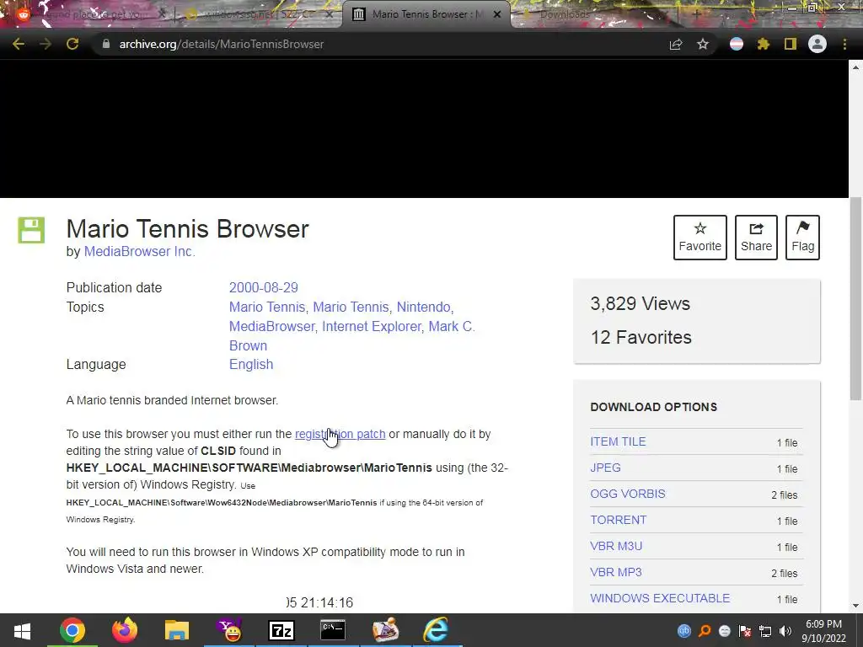The height and width of the screenshot is (647, 863).
Task: Close the Mario Tennis Browser tab
Action: (497, 14)
